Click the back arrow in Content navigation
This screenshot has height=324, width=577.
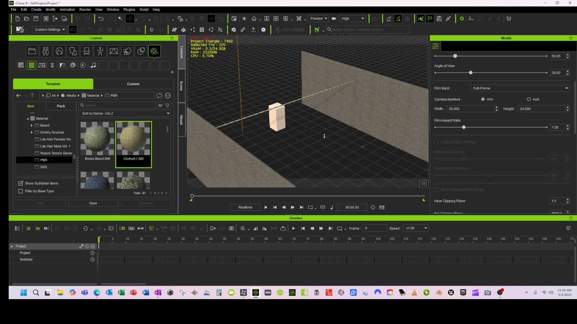[x=18, y=95]
